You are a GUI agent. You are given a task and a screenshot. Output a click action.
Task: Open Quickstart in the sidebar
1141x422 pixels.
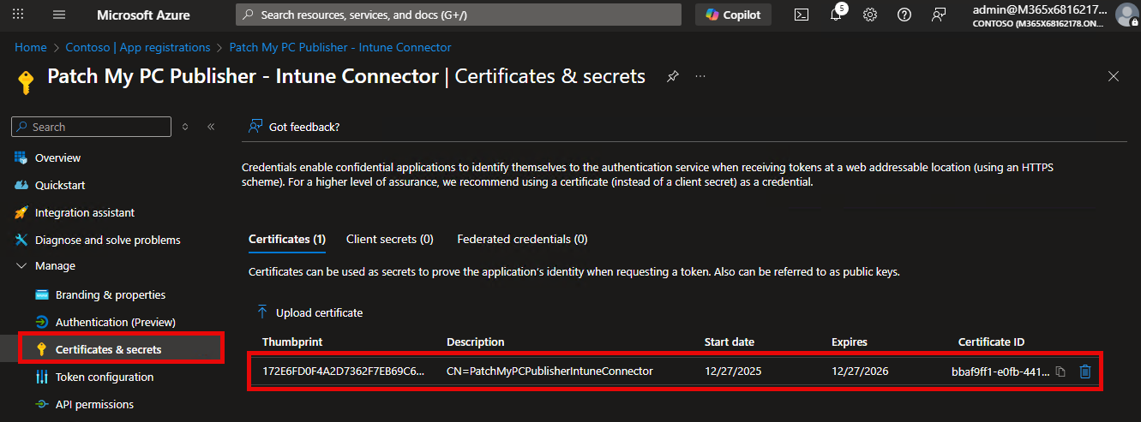coord(60,185)
